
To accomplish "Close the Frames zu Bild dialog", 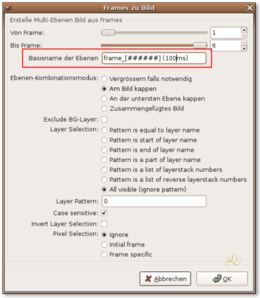I will pos(250,8).
